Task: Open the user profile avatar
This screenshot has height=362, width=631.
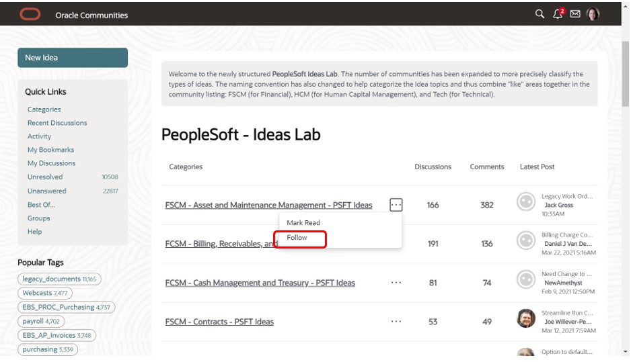Action: point(593,14)
